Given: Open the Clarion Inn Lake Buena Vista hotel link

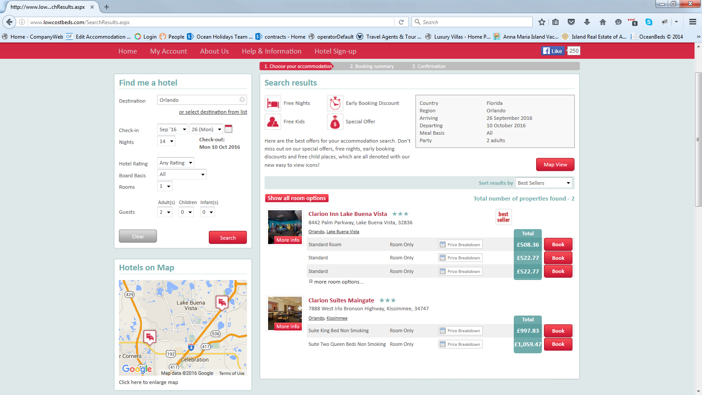Looking at the screenshot, I should 347,214.
